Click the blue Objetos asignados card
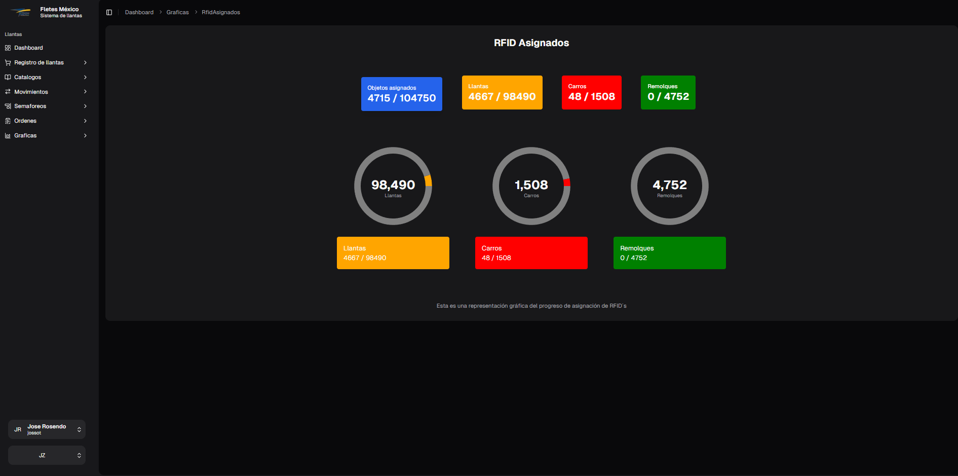 point(401,94)
